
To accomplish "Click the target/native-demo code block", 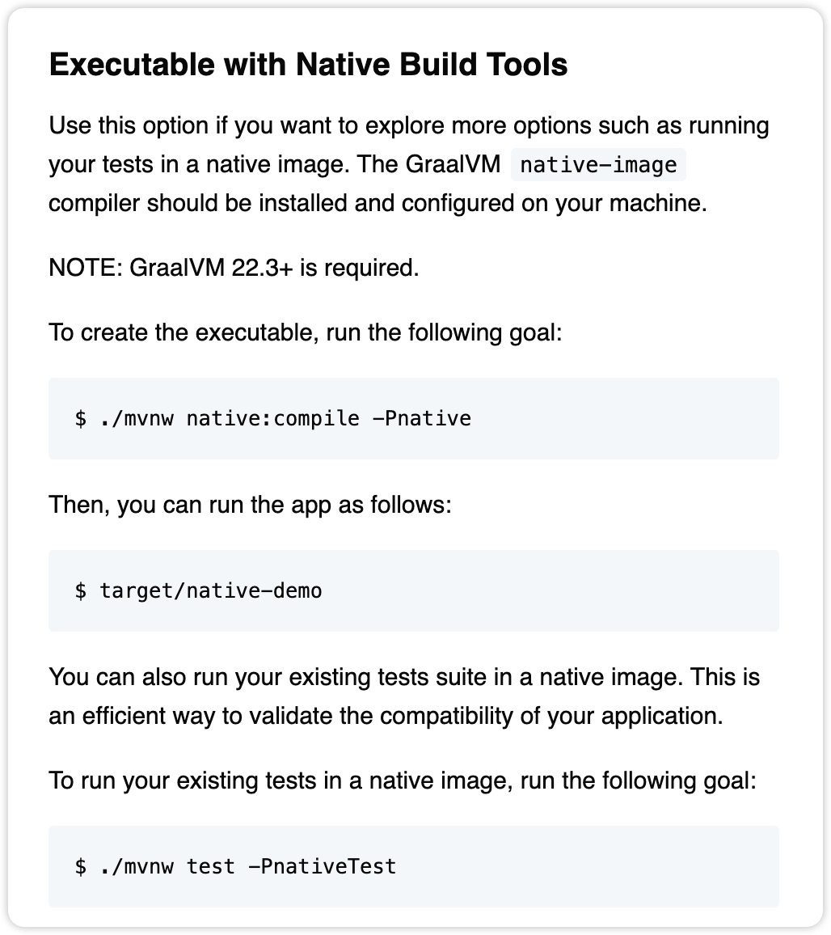I will coord(414,591).
